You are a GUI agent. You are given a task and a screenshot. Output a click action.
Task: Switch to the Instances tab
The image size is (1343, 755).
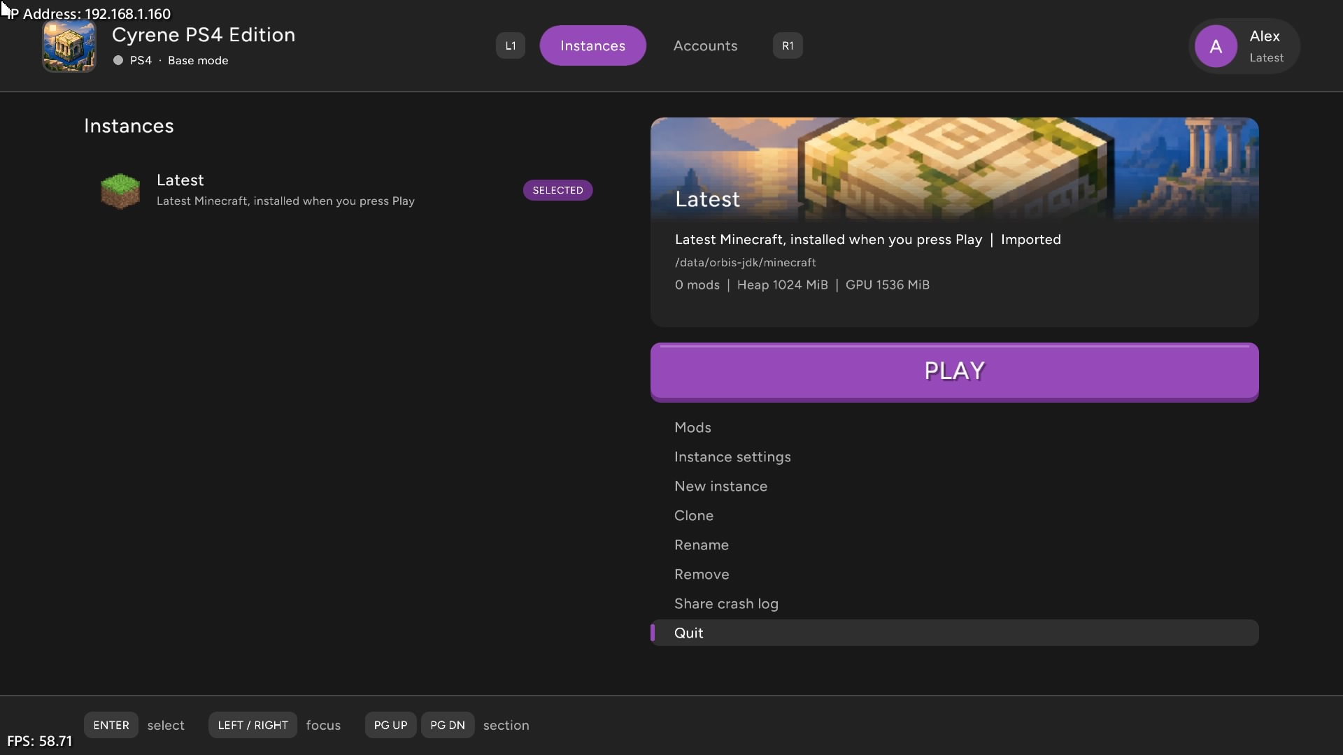[592, 45]
